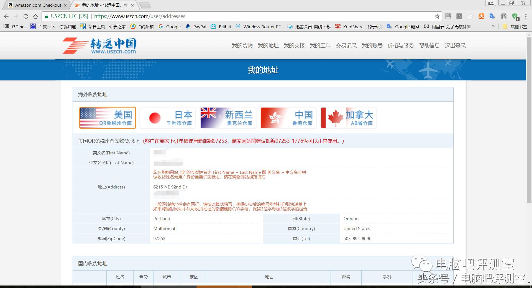Click the 转运中国 site logo
This screenshot has width=532, height=288.
click(100, 45)
